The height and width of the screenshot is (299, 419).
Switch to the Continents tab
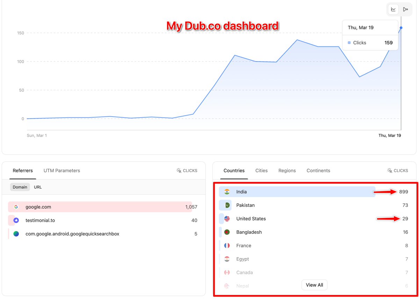point(318,171)
